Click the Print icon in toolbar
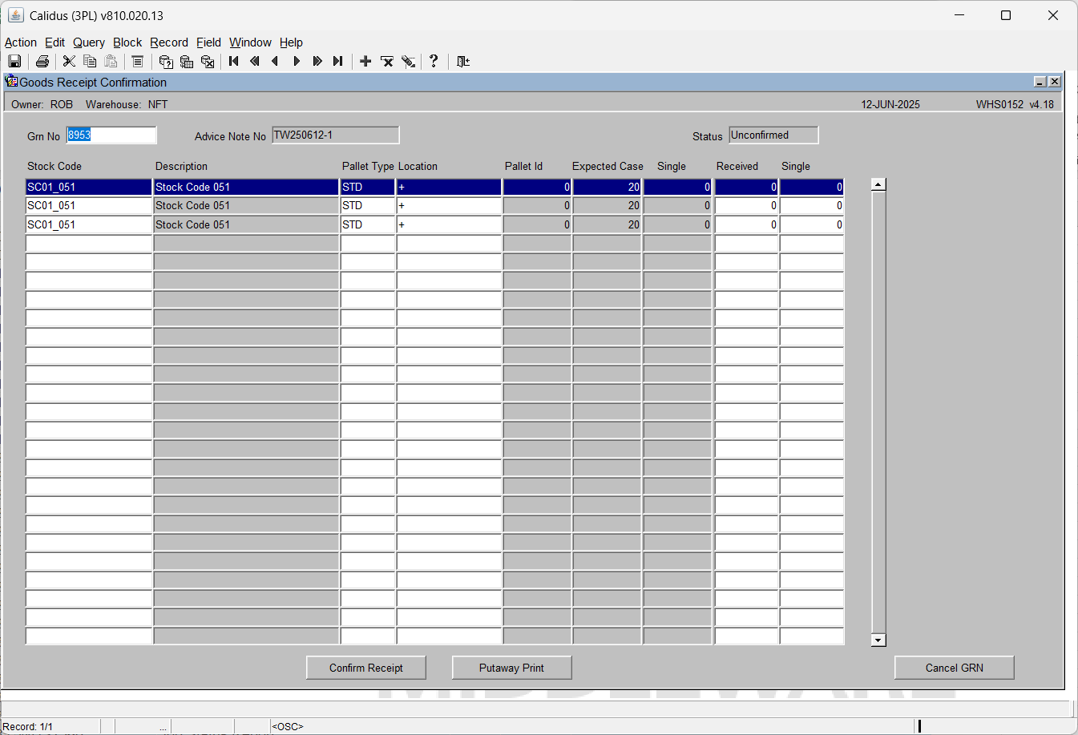 click(42, 62)
